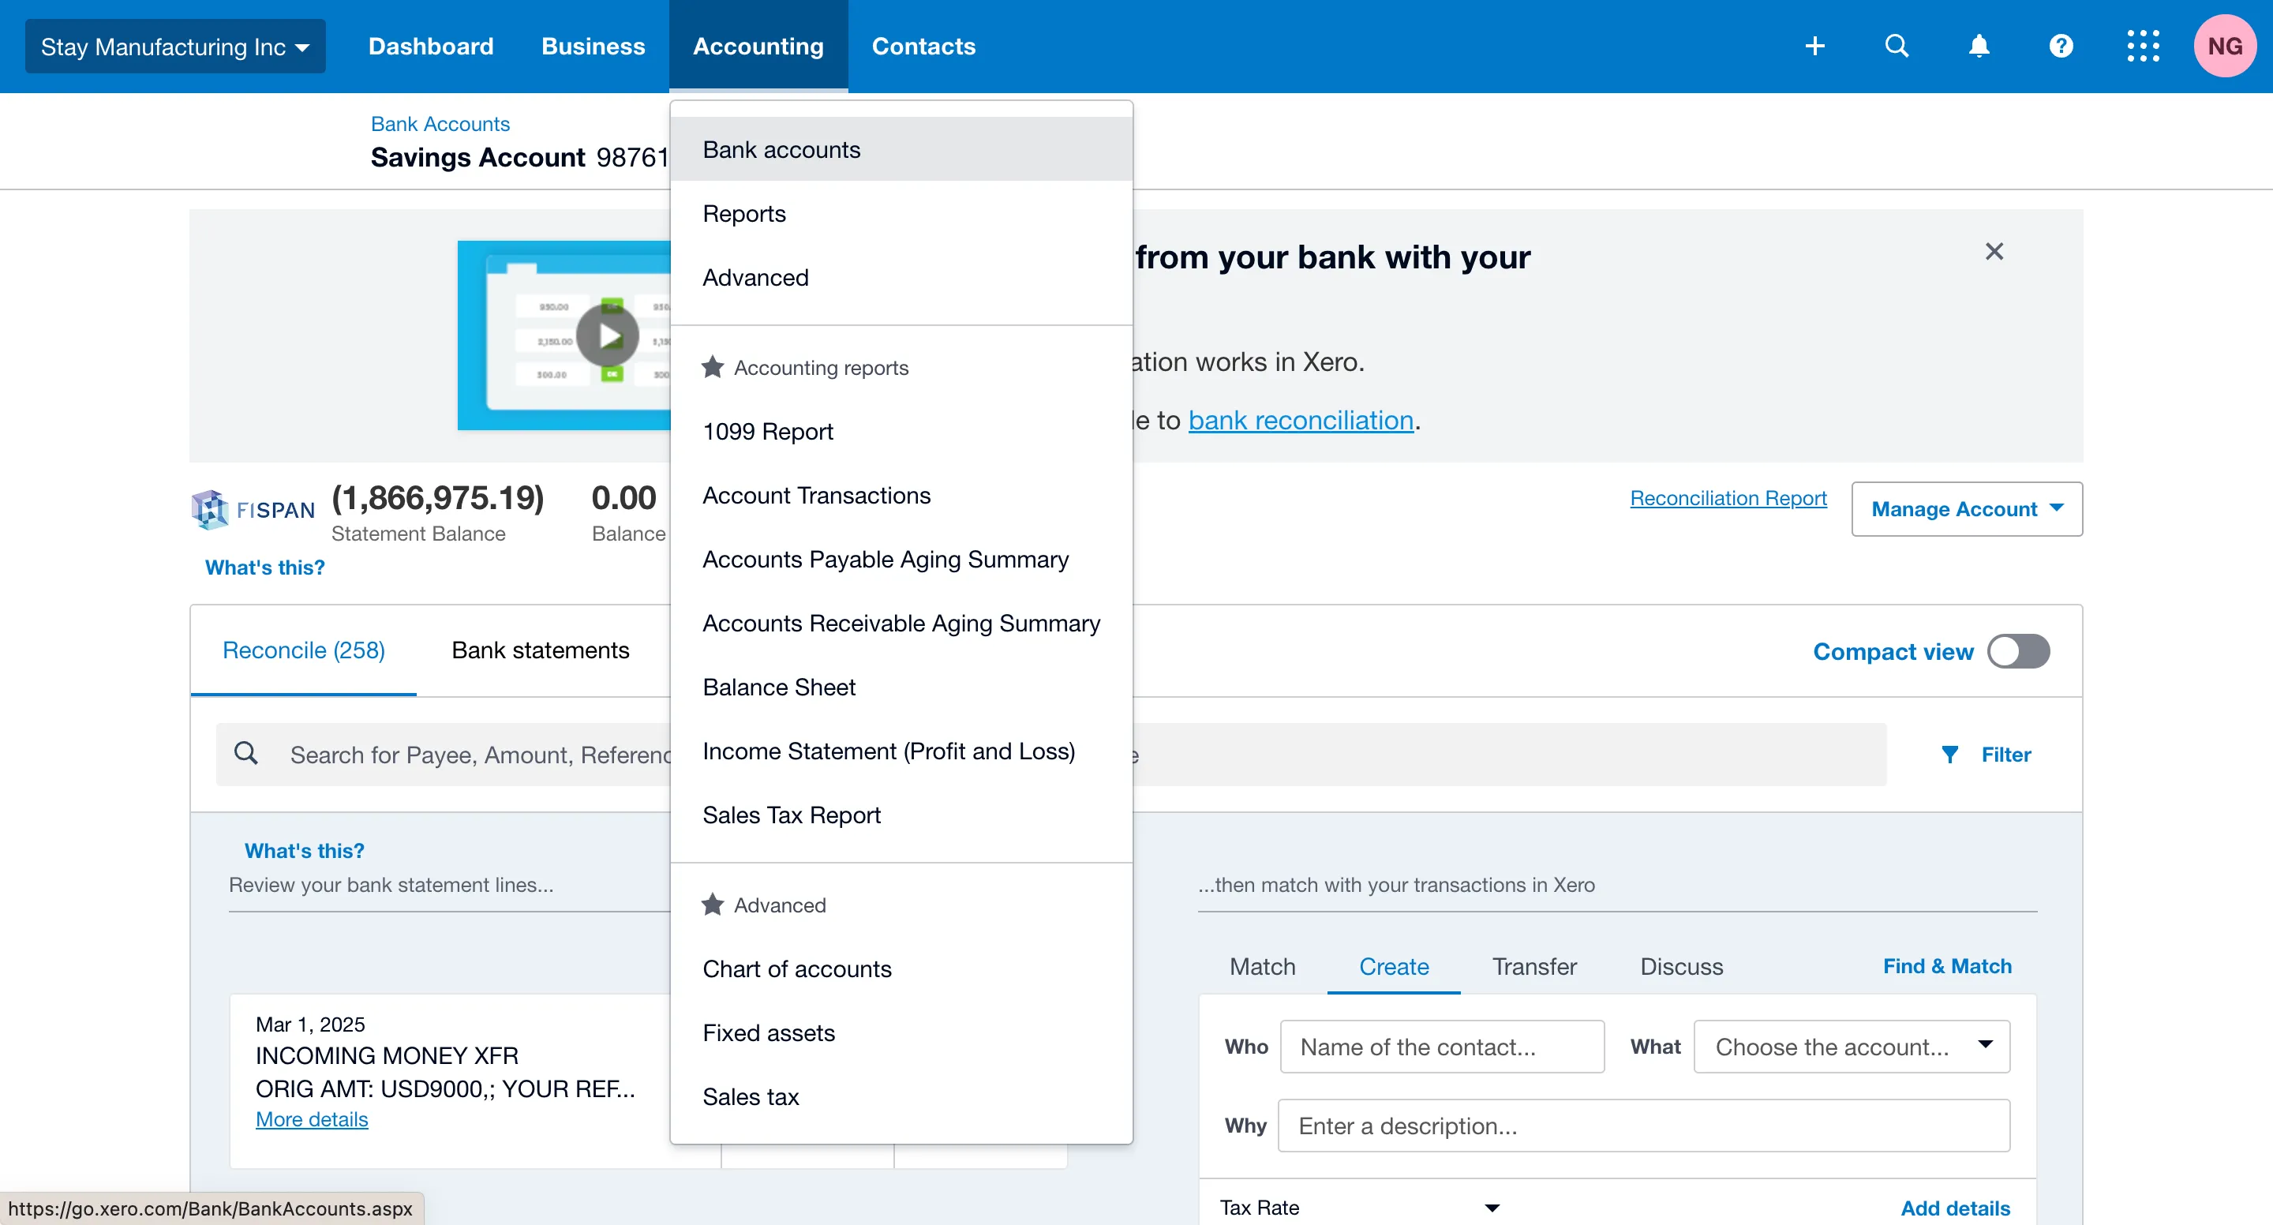Switch to the Bank statements tab

[540, 650]
